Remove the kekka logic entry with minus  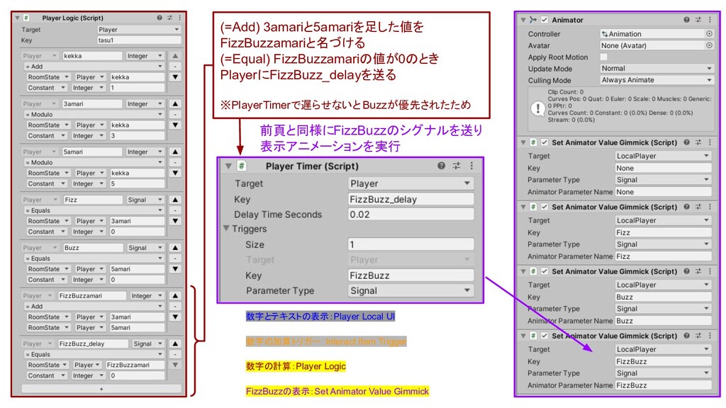click(175, 66)
